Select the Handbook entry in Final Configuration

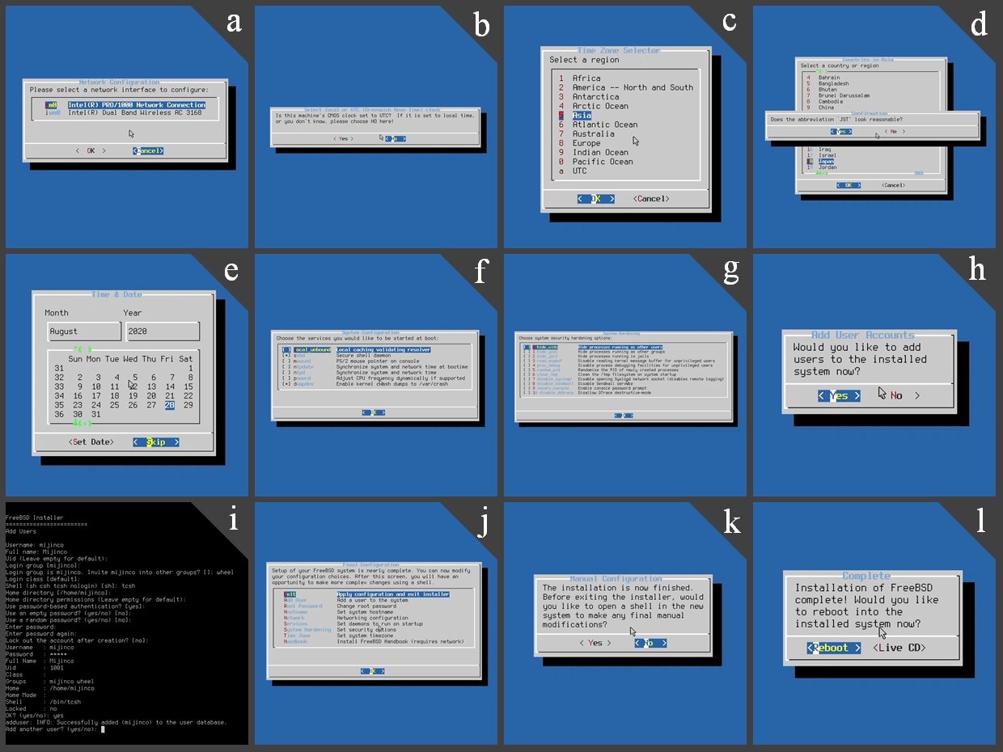pyautogui.click(x=296, y=641)
